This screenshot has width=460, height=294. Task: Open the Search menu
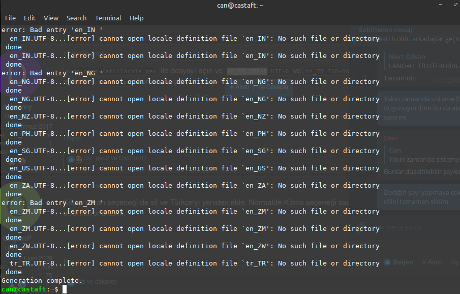coord(76,18)
